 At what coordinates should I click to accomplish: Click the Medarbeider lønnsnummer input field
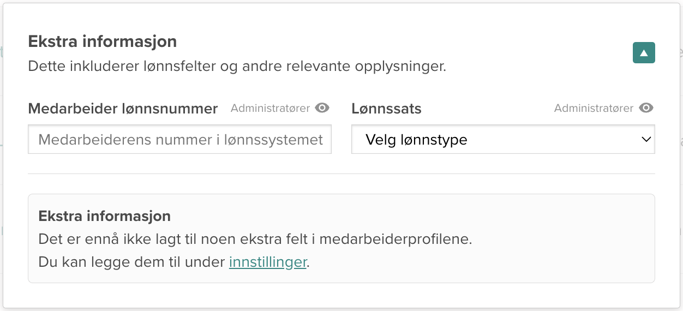179,140
